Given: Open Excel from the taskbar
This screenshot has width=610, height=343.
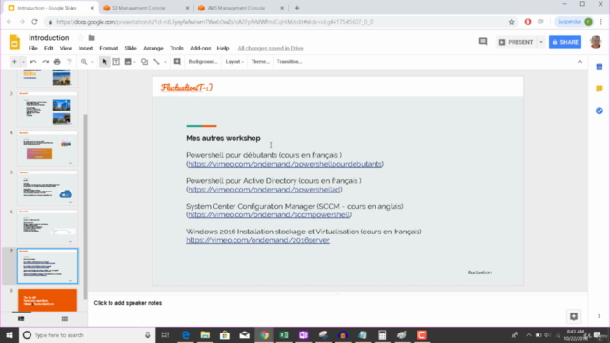Looking at the screenshot, I should [284, 334].
